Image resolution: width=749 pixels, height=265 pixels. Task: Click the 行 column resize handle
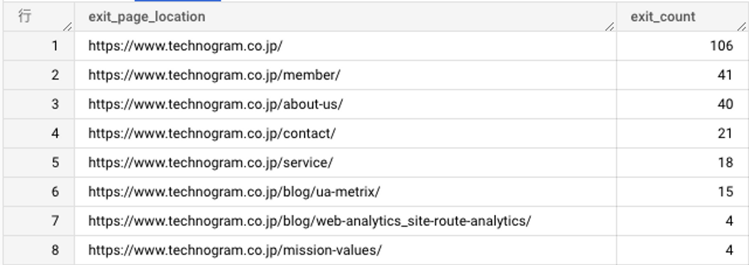[67, 27]
